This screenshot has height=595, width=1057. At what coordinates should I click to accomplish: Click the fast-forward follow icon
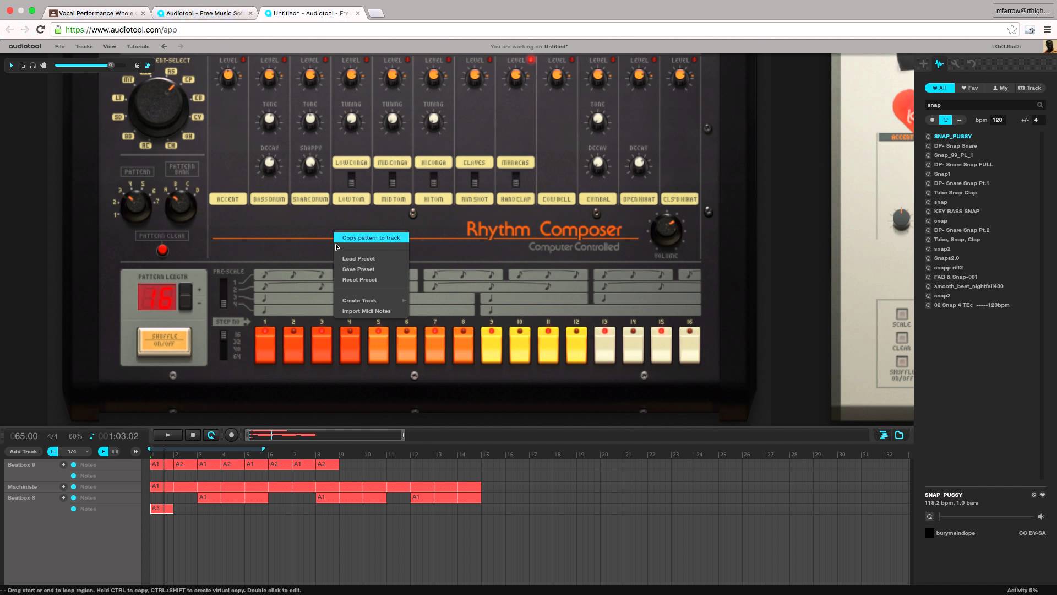coord(135,451)
